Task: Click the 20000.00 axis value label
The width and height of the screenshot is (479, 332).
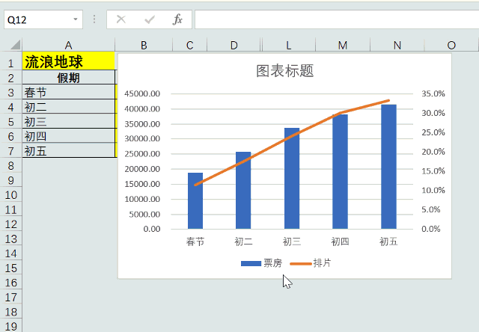Action: 142,169
